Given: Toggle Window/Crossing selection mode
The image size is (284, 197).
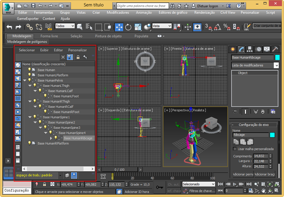Looking at the screenshot, I should [x=108, y=27].
